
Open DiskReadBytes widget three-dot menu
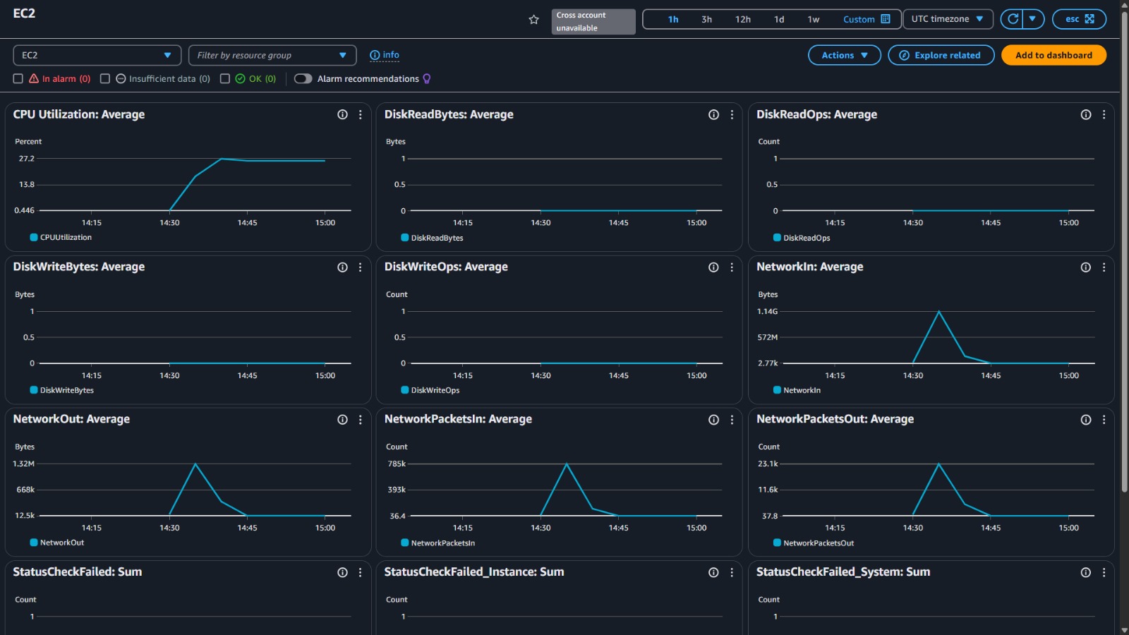tap(732, 114)
